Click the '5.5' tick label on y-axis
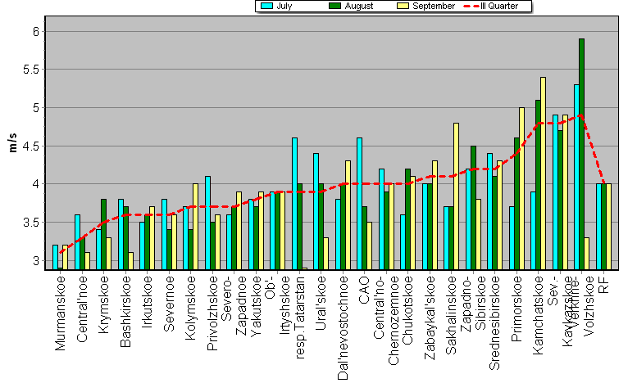 [x=31, y=70]
